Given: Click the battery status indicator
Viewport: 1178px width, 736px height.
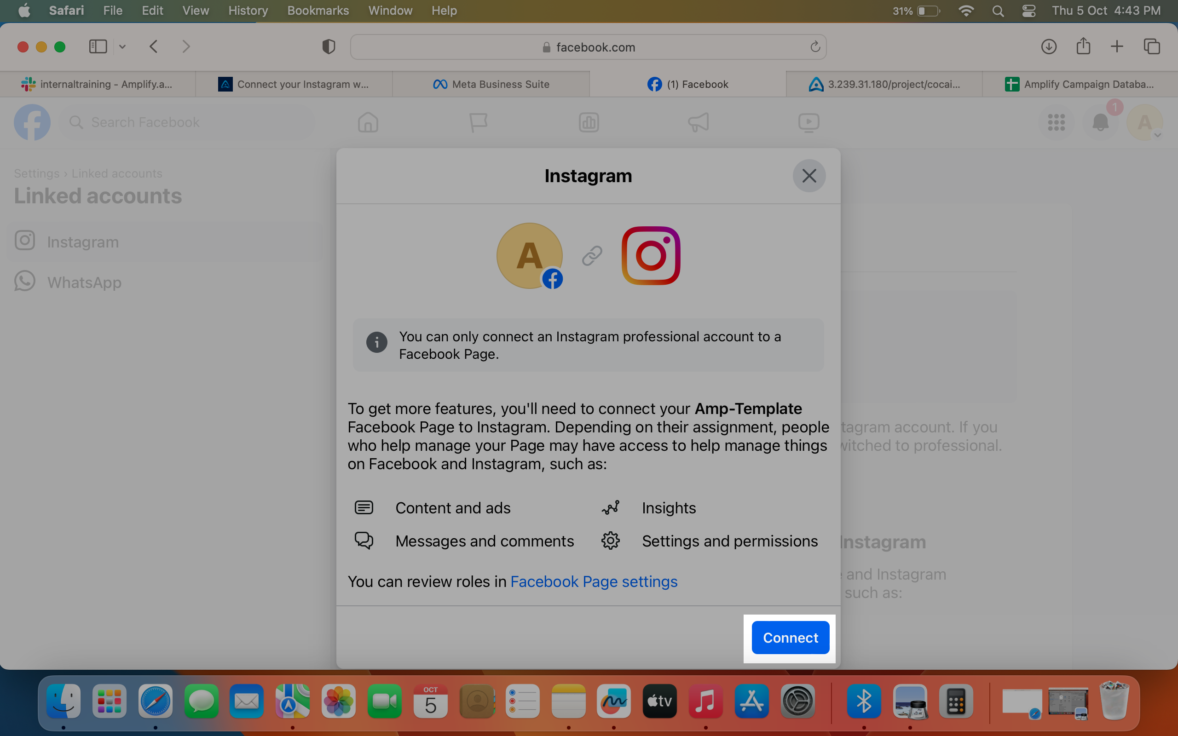Looking at the screenshot, I should click(x=916, y=10).
